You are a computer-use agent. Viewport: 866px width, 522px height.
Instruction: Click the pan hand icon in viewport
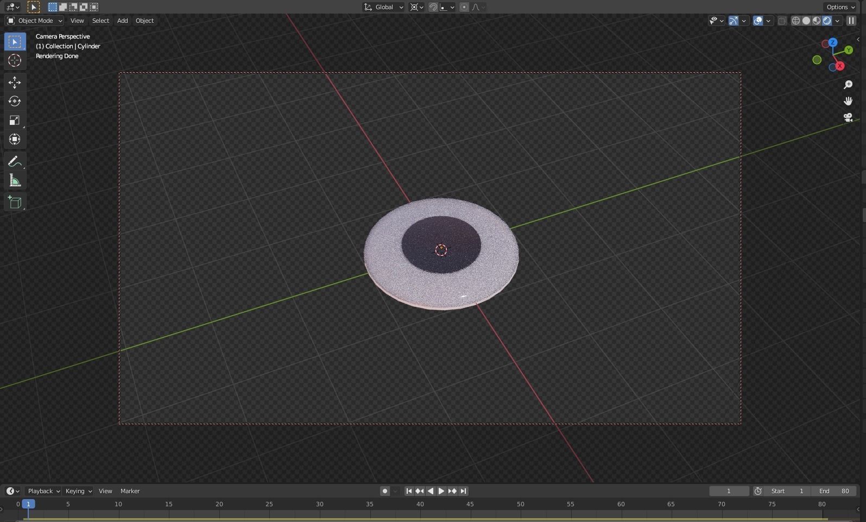click(848, 101)
